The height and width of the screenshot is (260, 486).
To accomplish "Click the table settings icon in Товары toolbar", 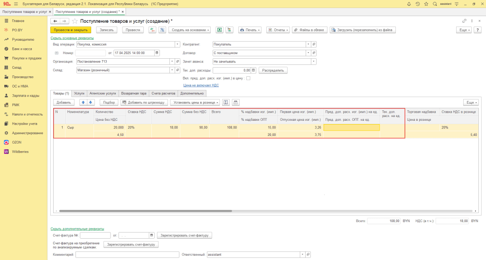I will pyautogui.click(x=235, y=102).
